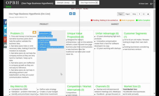Share by email sidebar envelope icon

coord(5,45)
